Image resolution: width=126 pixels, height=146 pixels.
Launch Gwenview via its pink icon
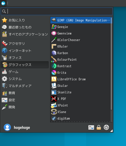tap(54, 33)
